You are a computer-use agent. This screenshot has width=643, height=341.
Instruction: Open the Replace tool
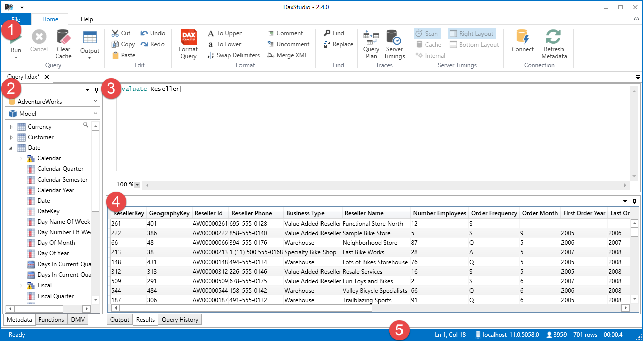point(338,44)
